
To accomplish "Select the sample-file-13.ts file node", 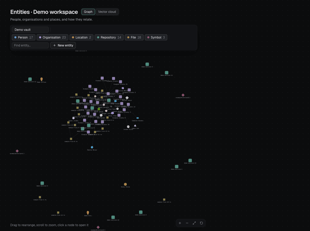I will [103, 129].
